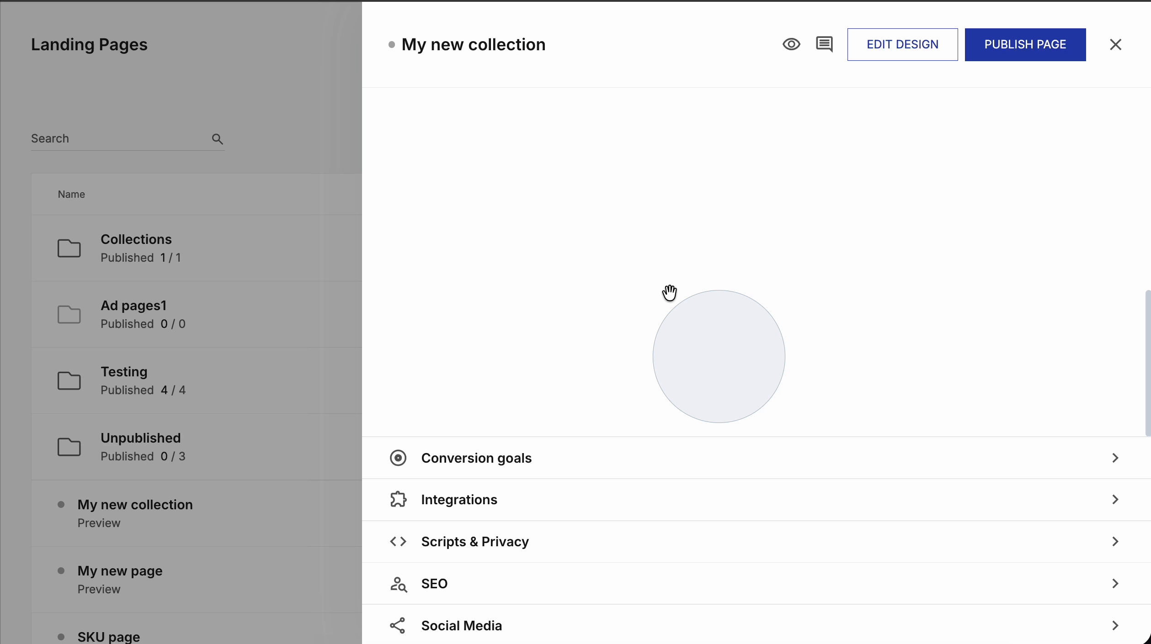Select My new page list item

pyautogui.click(x=120, y=571)
